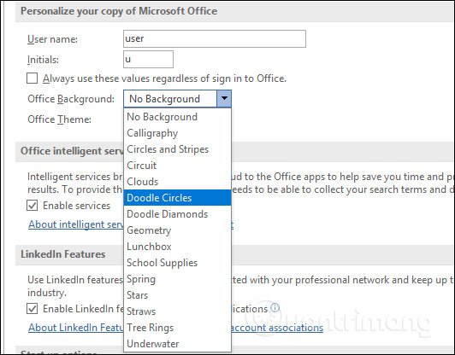This screenshot has width=455, height=355.
Task: Choose the Spring background
Action: click(x=177, y=279)
